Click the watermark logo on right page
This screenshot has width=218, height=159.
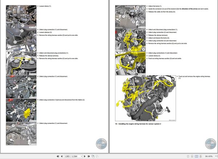pos(211,144)
